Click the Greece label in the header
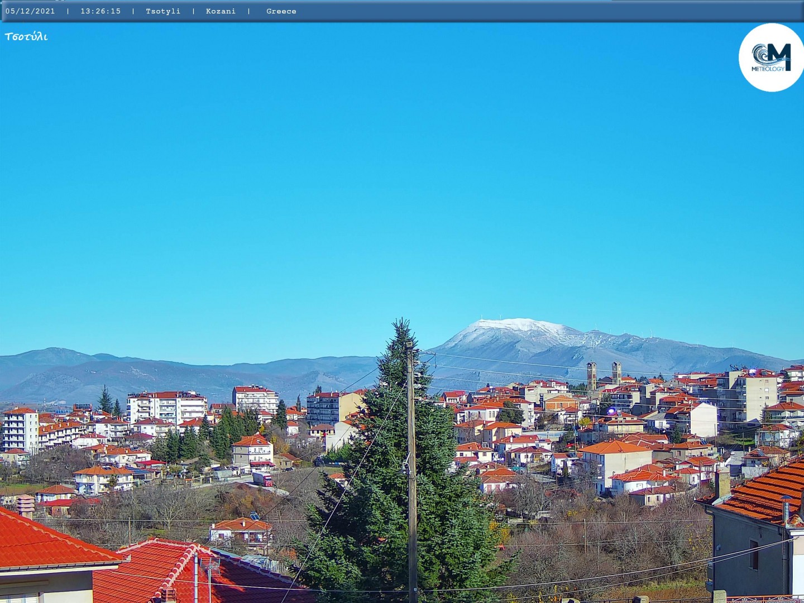This screenshot has width=804, height=603. [x=281, y=11]
